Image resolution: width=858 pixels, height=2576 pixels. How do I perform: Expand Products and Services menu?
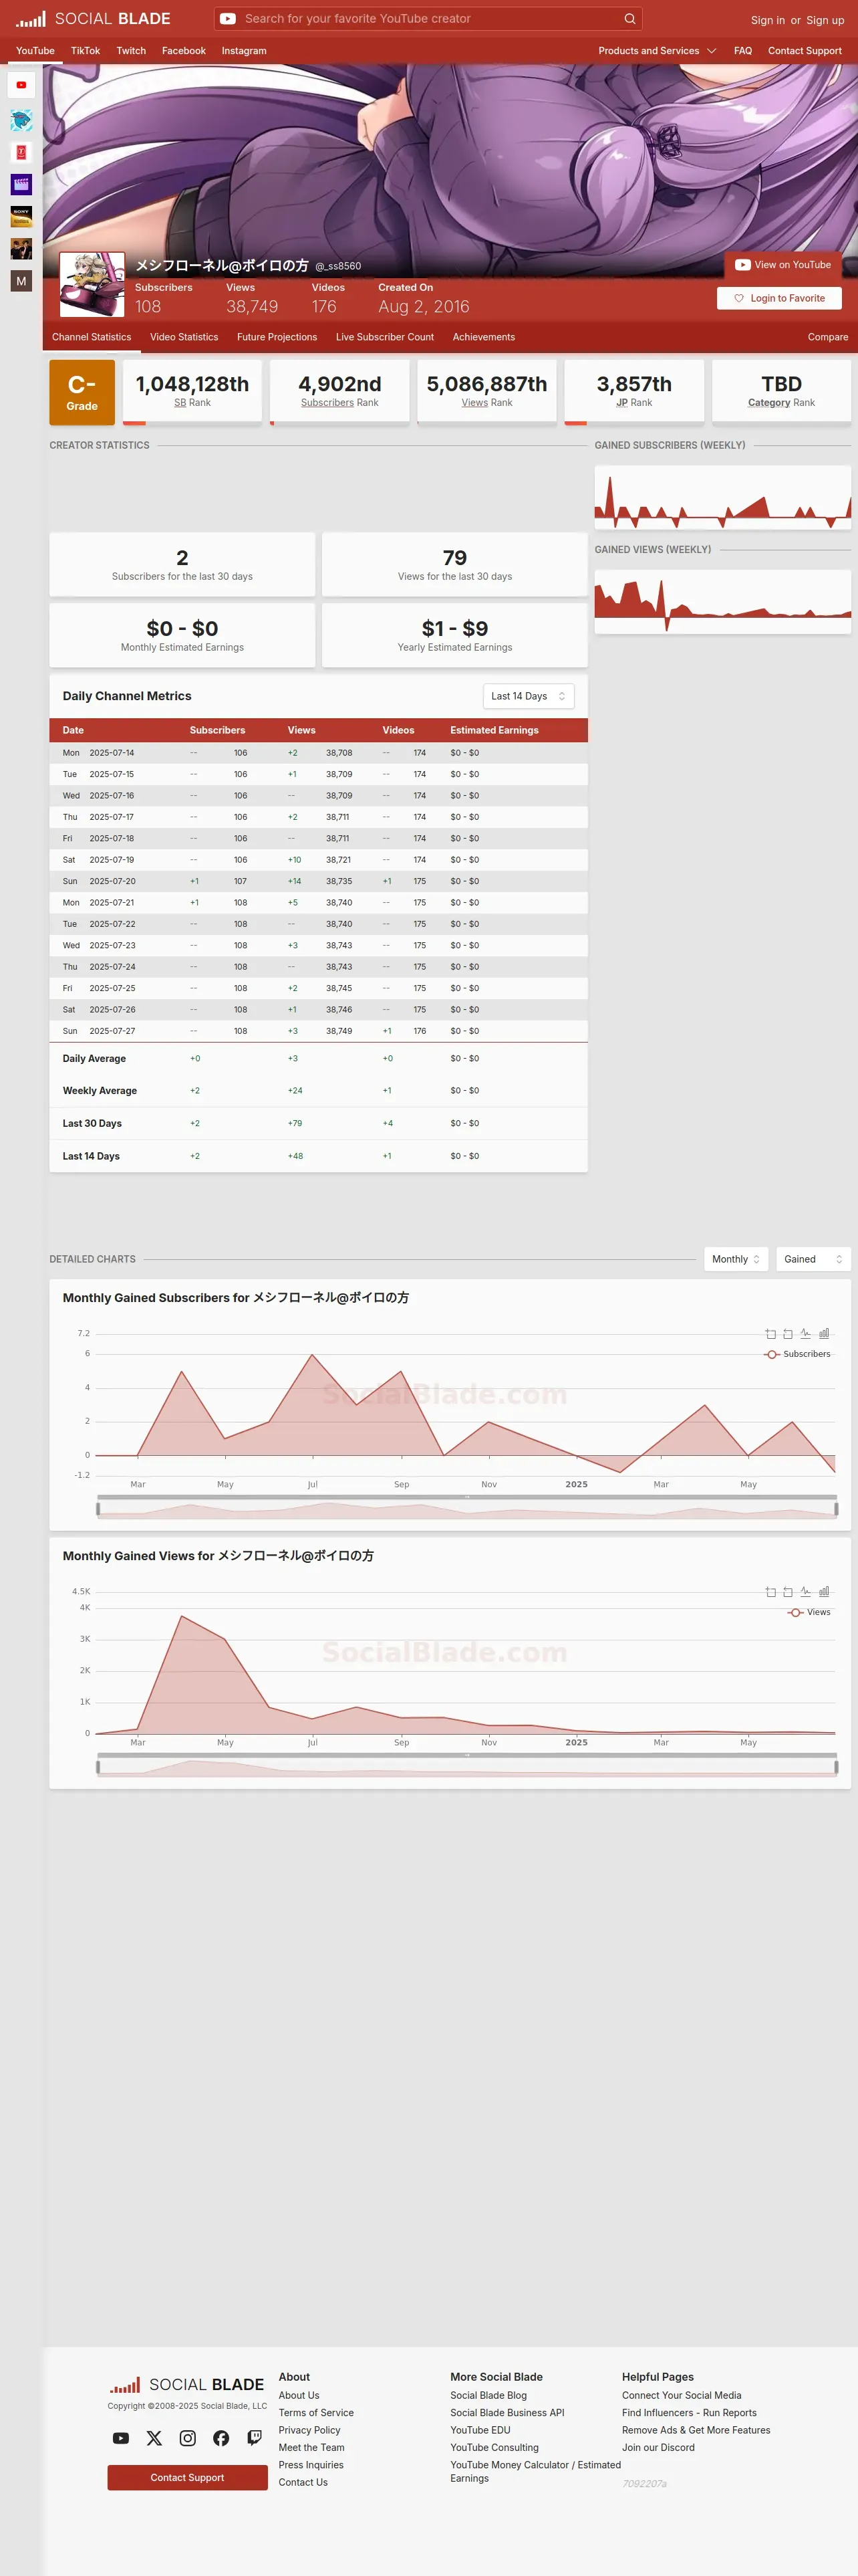click(658, 51)
